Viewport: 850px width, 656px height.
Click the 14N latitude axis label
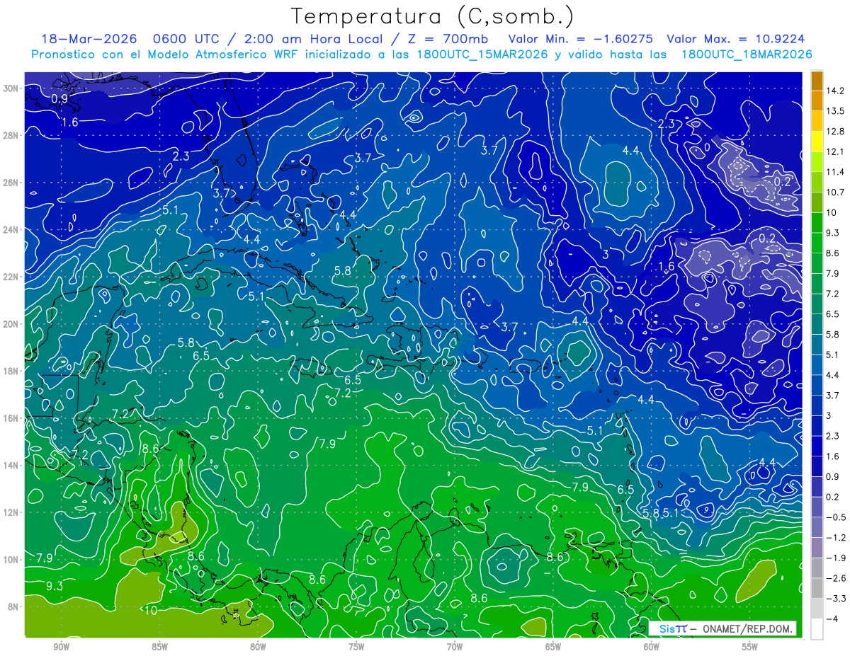[12, 465]
